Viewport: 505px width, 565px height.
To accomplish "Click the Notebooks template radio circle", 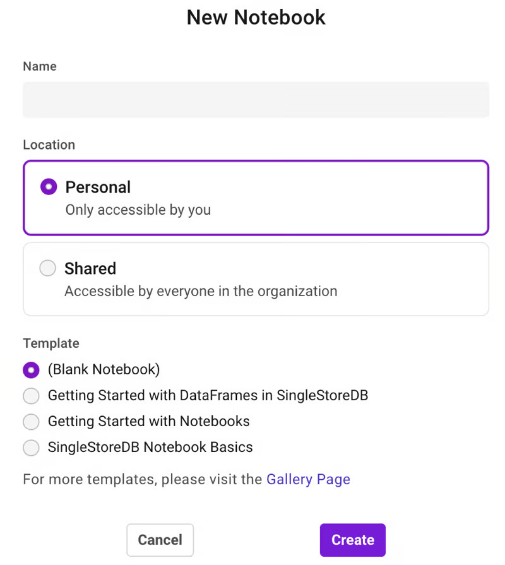I will [31, 422].
